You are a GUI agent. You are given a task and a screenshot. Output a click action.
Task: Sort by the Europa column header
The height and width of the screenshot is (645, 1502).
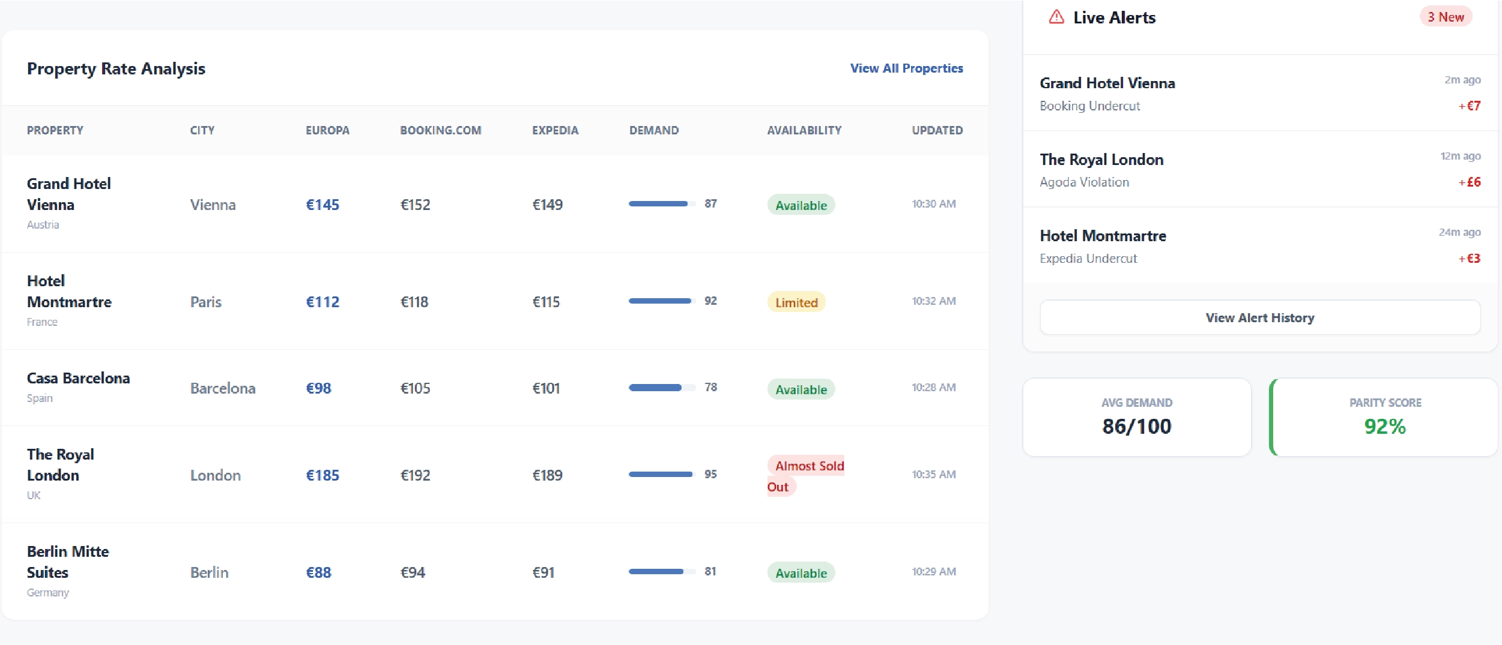click(327, 130)
